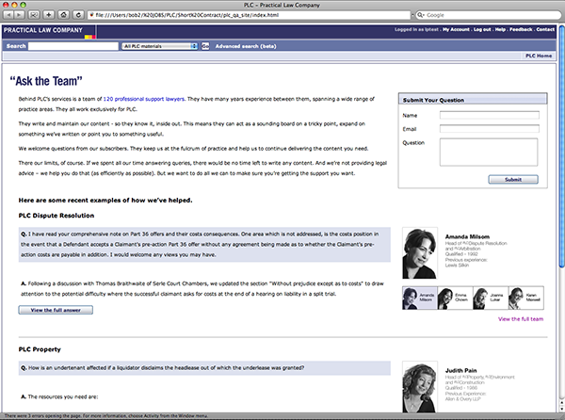This screenshot has width=565, height=420.
Task: Focus the Google search field
Action: tap(488, 15)
